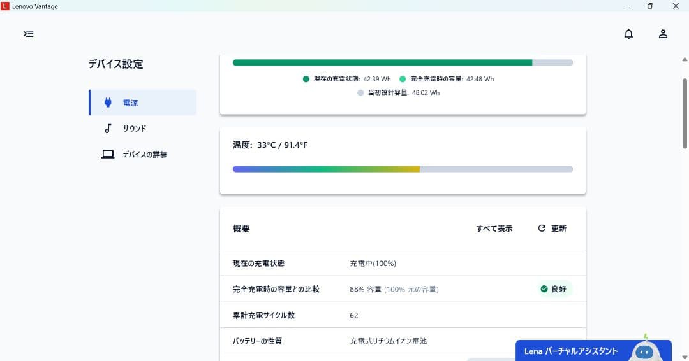Open notifications via the bell icon
The width and height of the screenshot is (689, 361).
(628, 34)
